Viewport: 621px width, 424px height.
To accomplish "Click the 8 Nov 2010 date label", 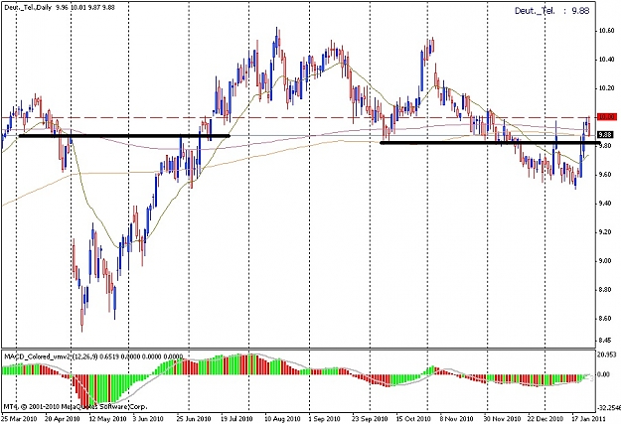I will pos(456,418).
